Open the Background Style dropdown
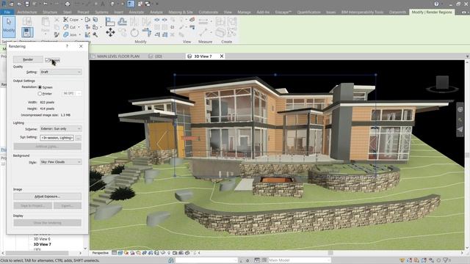Screen dimensions: 470x264 point(60,162)
